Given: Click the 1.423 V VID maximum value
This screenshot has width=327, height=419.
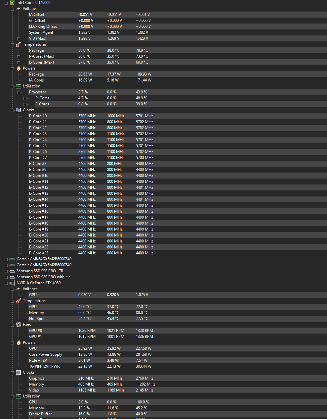Looking at the screenshot, I should click(x=142, y=38).
